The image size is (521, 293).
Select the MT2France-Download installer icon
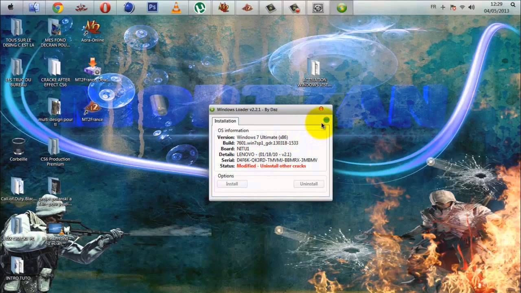point(92,70)
